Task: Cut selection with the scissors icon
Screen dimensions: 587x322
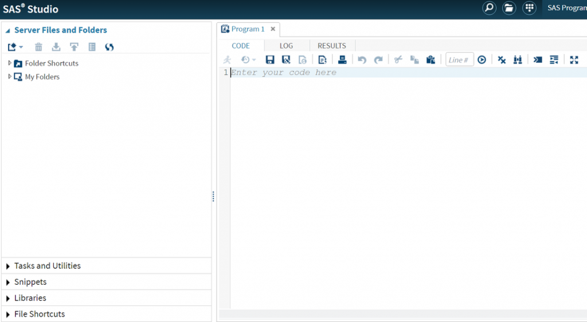Action: tap(398, 60)
